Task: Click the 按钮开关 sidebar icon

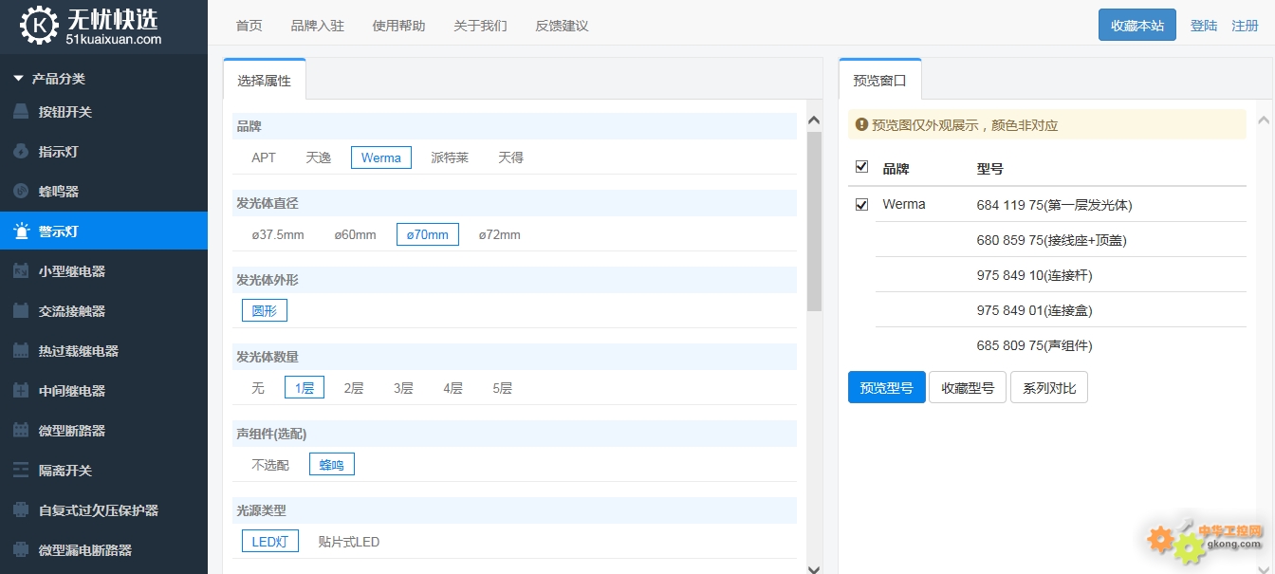Action: pos(21,112)
